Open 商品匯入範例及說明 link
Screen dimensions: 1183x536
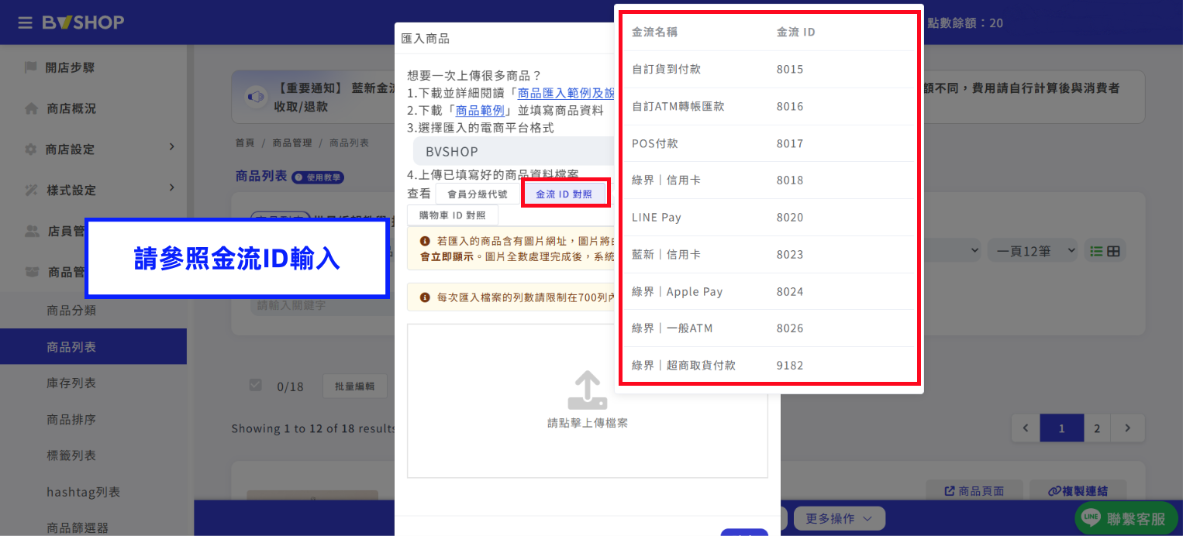point(566,93)
